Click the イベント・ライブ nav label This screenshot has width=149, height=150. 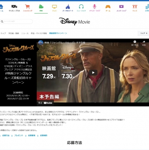[x=95, y=11]
